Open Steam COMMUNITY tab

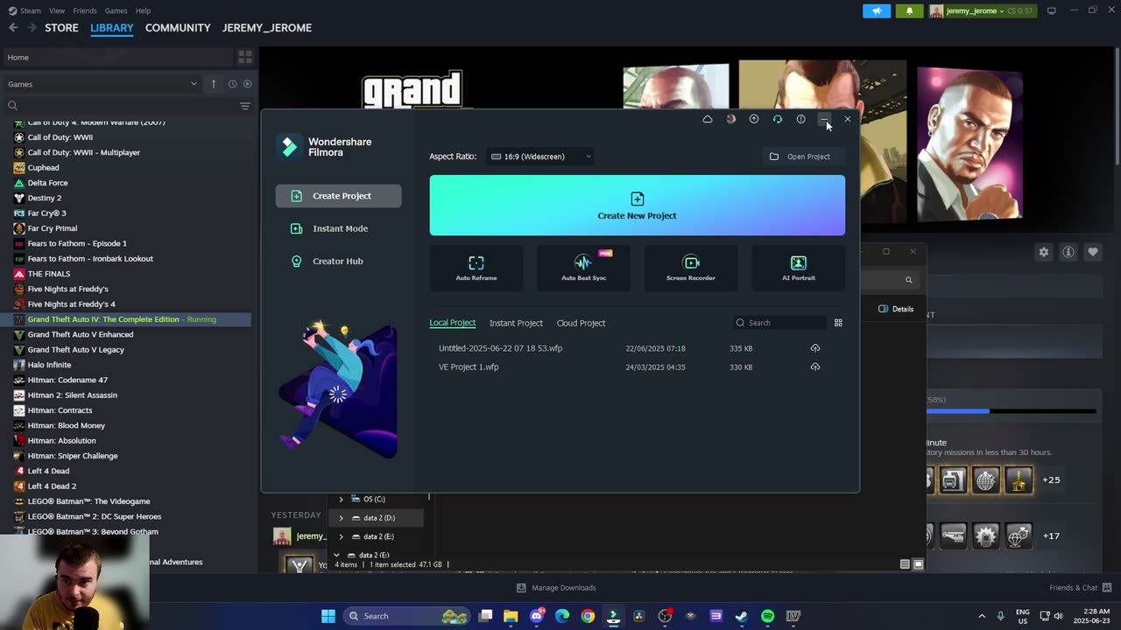pos(178,28)
